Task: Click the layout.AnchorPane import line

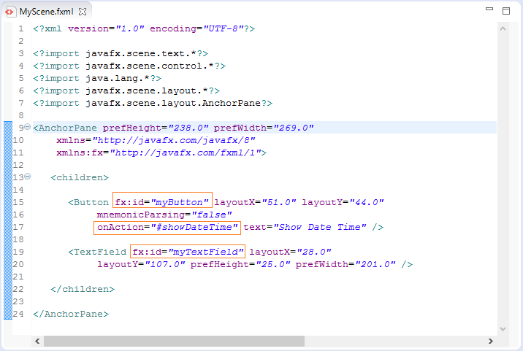Action: (x=153, y=104)
